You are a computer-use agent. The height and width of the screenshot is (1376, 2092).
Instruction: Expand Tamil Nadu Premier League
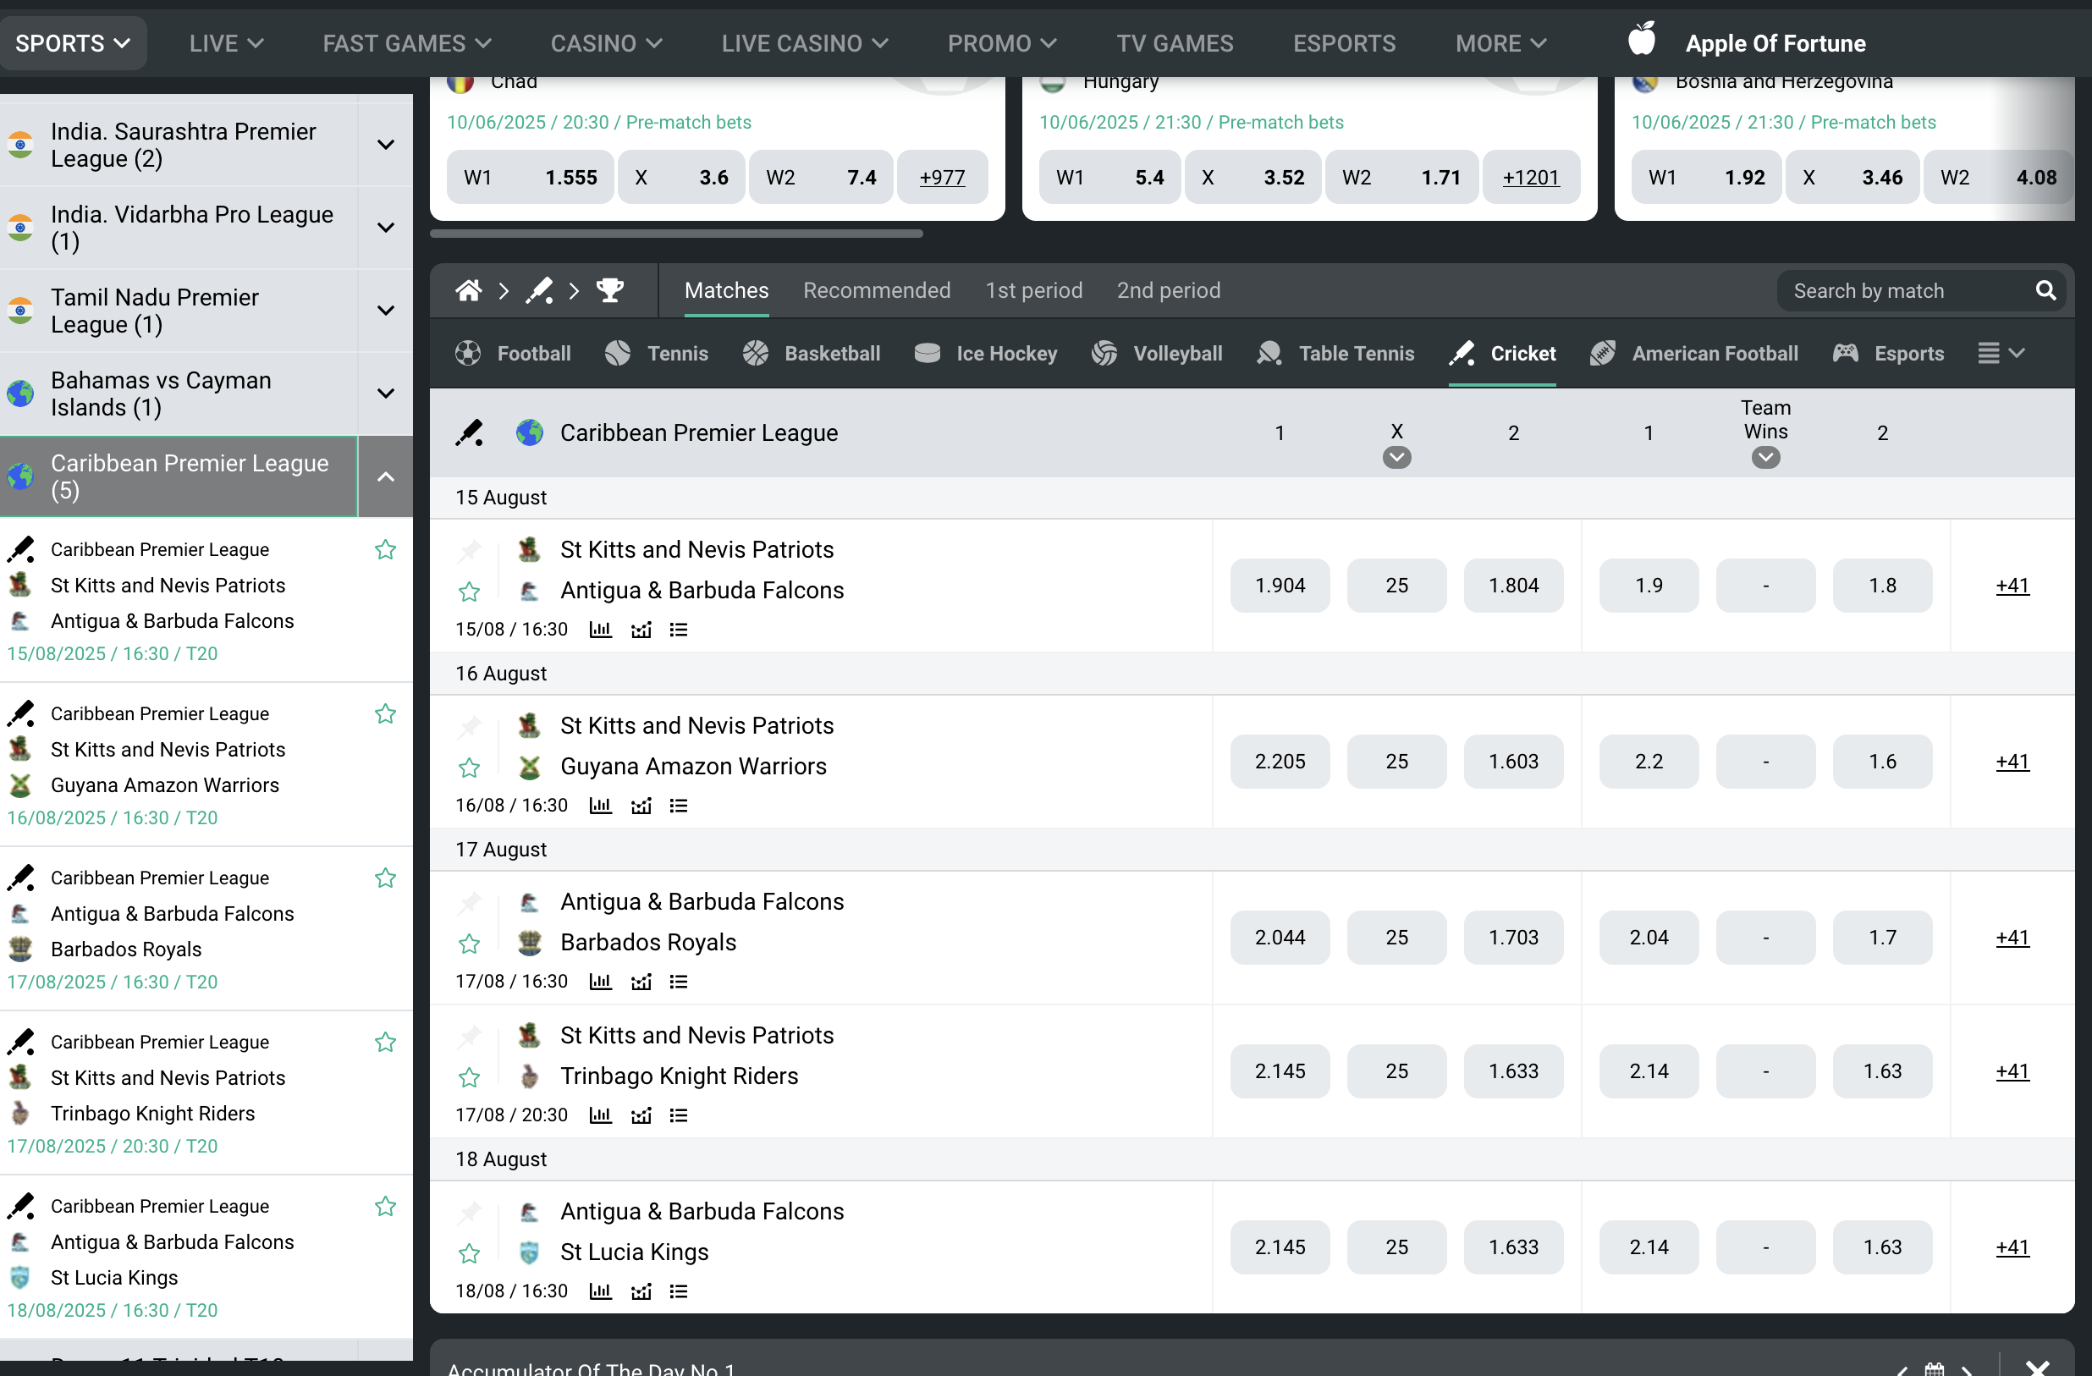click(x=385, y=311)
